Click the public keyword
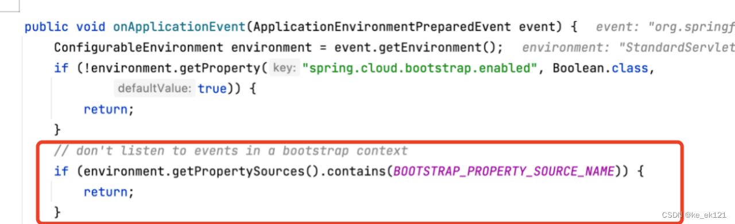The height and width of the screenshot is (224, 735). (46, 27)
